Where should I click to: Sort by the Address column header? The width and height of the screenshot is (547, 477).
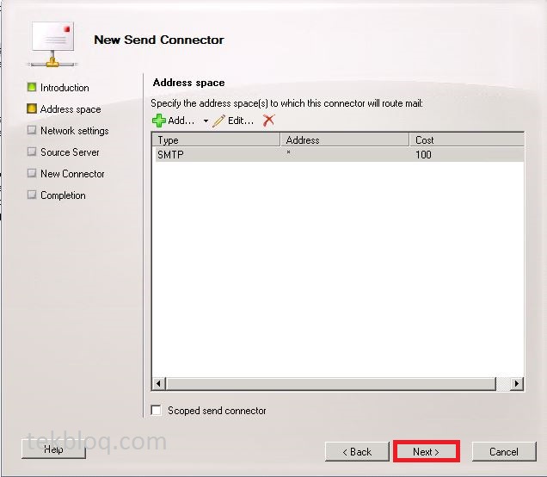coord(345,139)
